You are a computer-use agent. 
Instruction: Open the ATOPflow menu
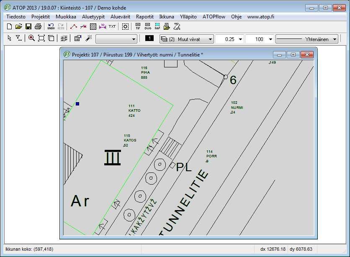coord(214,17)
